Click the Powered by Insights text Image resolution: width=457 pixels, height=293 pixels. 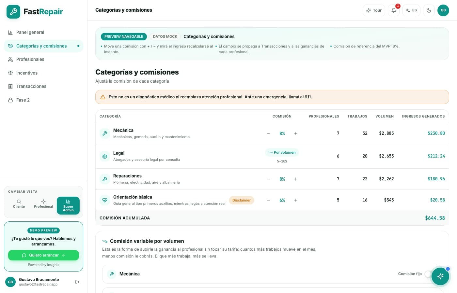click(x=43, y=265)
